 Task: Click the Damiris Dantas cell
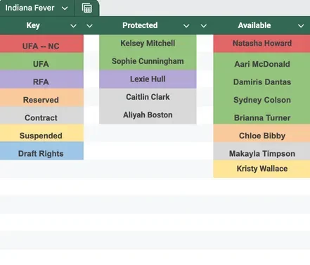261,79
